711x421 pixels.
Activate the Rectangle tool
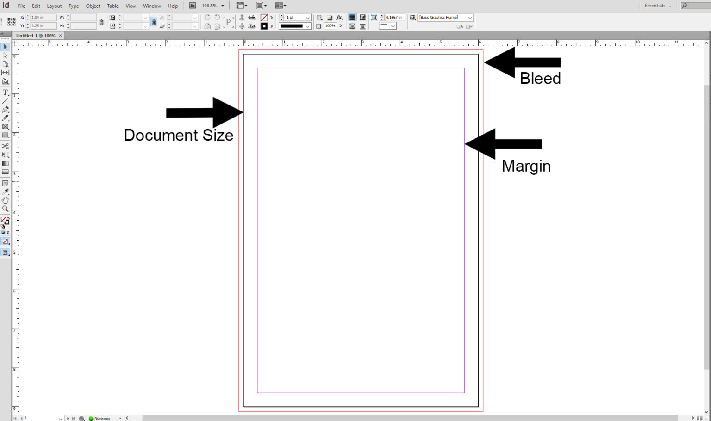pyautogui.click(x=6, y=136)
